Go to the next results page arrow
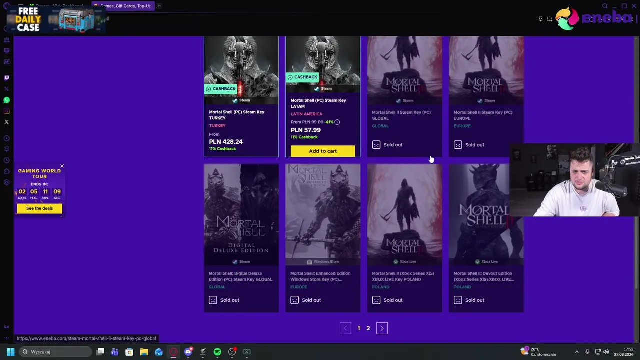This screenshot has height=360, width=640. click(382, 328)
